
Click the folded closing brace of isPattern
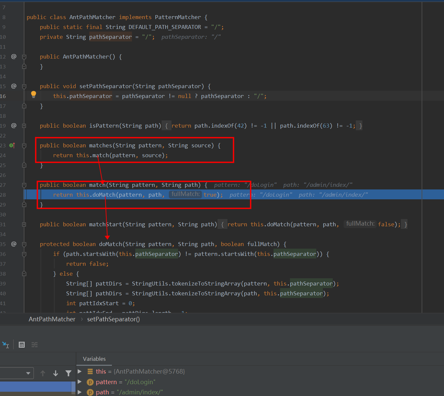(x=361, y=126)
